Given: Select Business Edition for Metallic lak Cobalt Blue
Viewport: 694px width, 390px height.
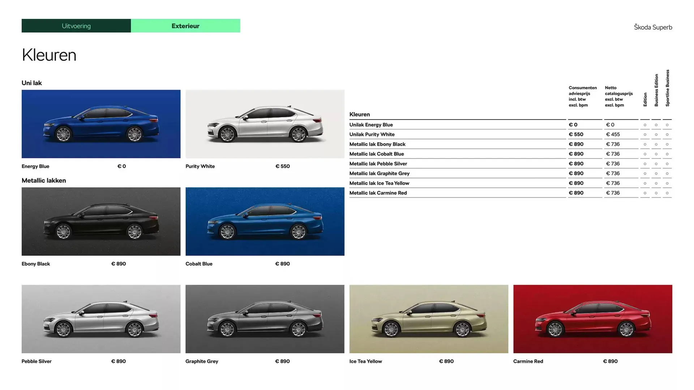Looking at the screenshot, I should click(x=656, y=154).
